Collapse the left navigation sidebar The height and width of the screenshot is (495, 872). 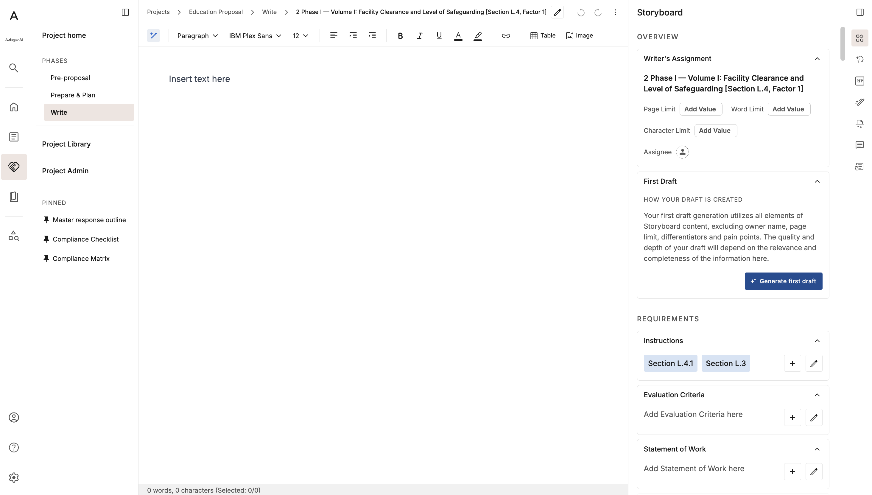click(x=125, y=12)
